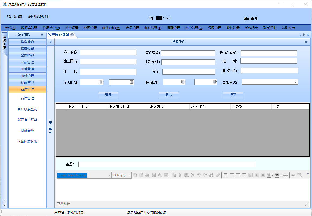Click the Paste icon in the editor toolbar
Image resolution: width=312 pixels, height=216 pixels.
pos(187,175)
